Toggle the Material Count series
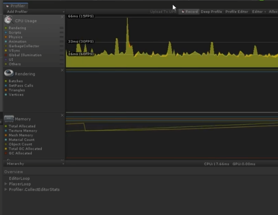This screenshot has width=278, height=215. point(6,139)
